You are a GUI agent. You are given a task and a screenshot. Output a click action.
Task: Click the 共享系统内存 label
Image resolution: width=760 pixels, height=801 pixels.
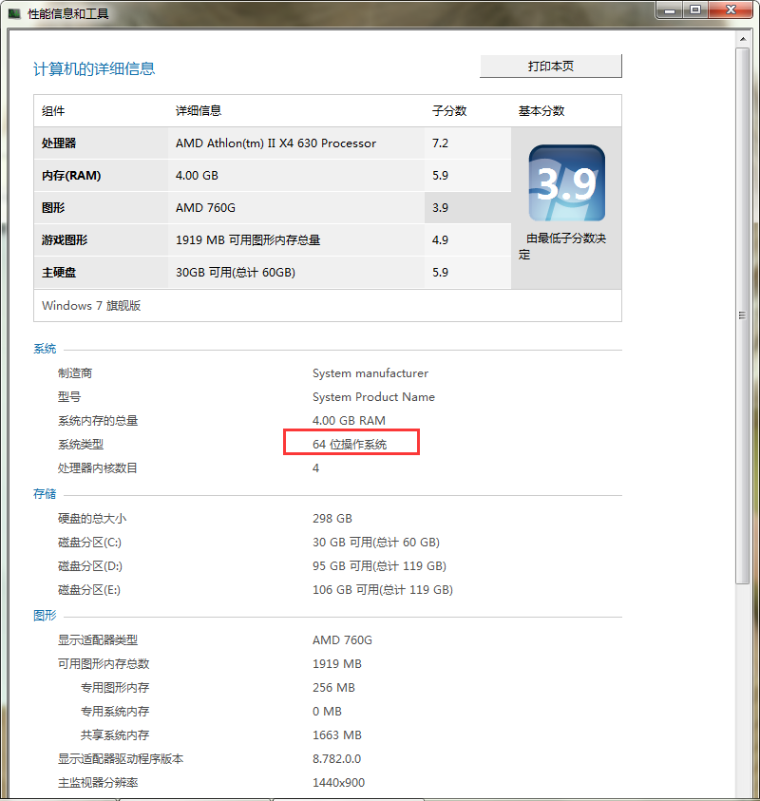point(115,734)
